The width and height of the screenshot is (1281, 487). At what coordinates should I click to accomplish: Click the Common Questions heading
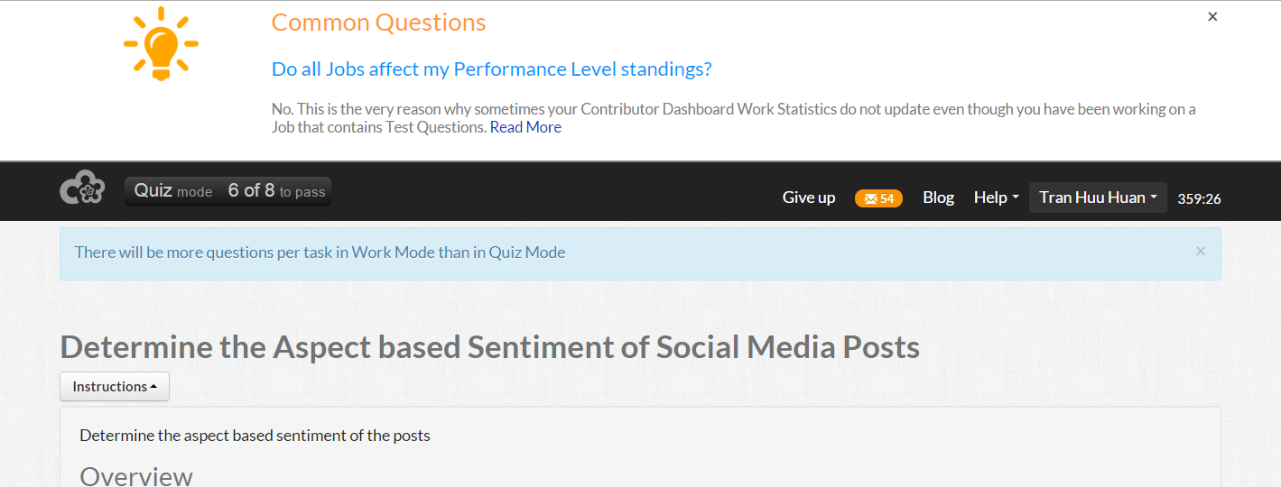click(x=378, y=23)
